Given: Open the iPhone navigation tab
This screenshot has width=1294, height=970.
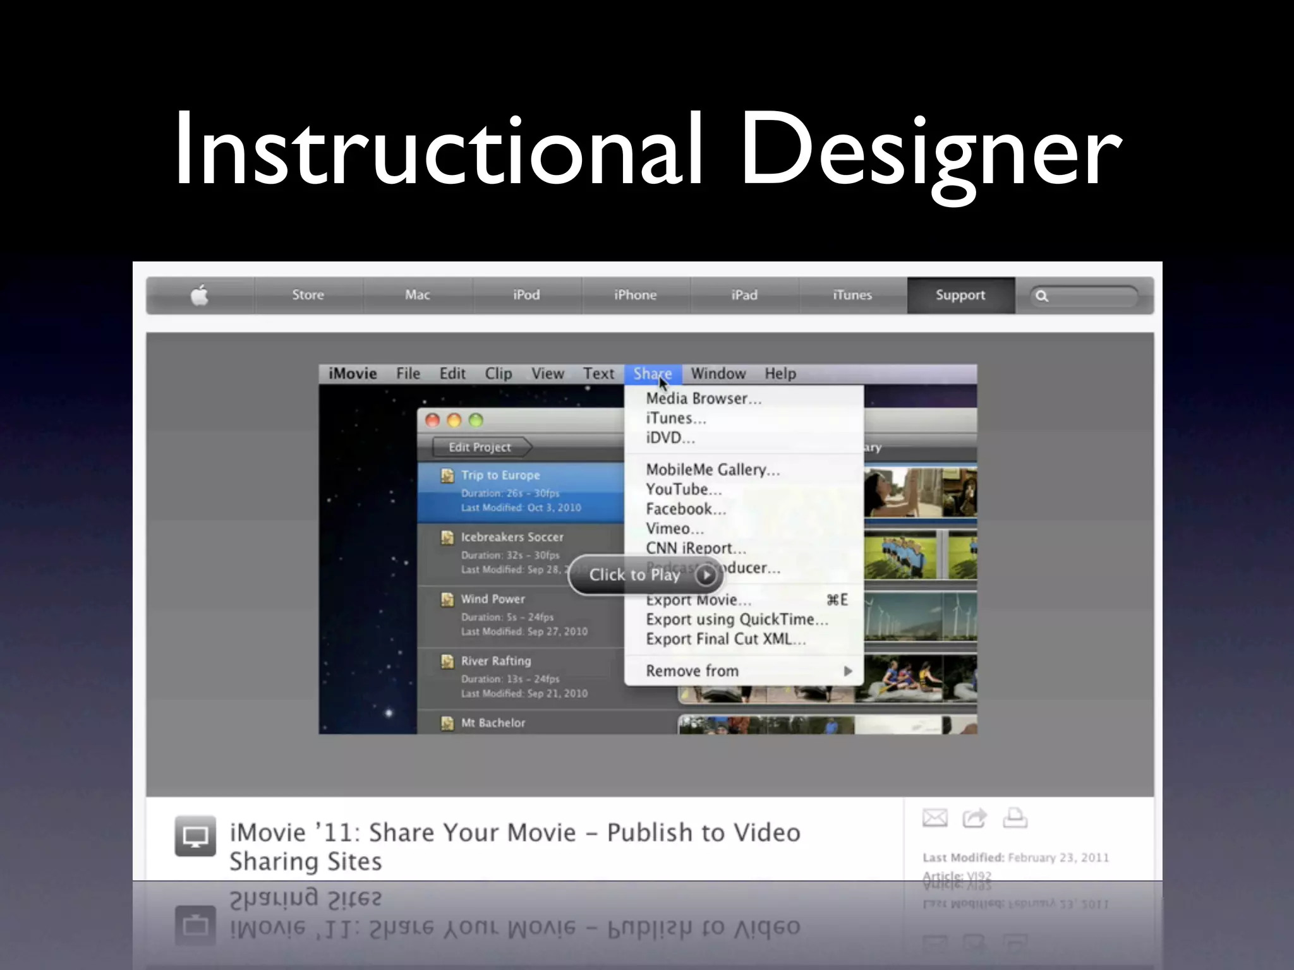Looking at the screenshot, I should [635, 295].
